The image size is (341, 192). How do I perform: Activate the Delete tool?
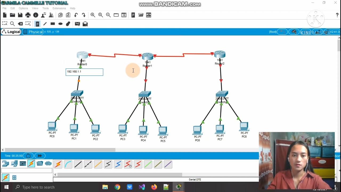point(20,24)
